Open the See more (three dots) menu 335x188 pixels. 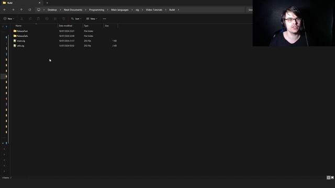(x=105, y=19)
